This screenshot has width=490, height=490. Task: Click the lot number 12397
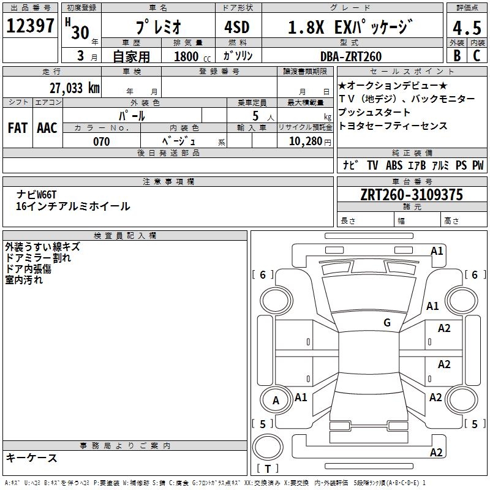click(x=30, y=26)
